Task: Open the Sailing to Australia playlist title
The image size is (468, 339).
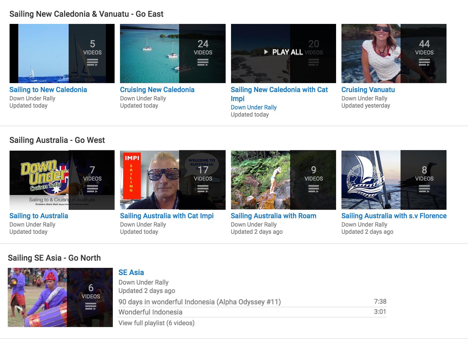Action: coord(39,216)
